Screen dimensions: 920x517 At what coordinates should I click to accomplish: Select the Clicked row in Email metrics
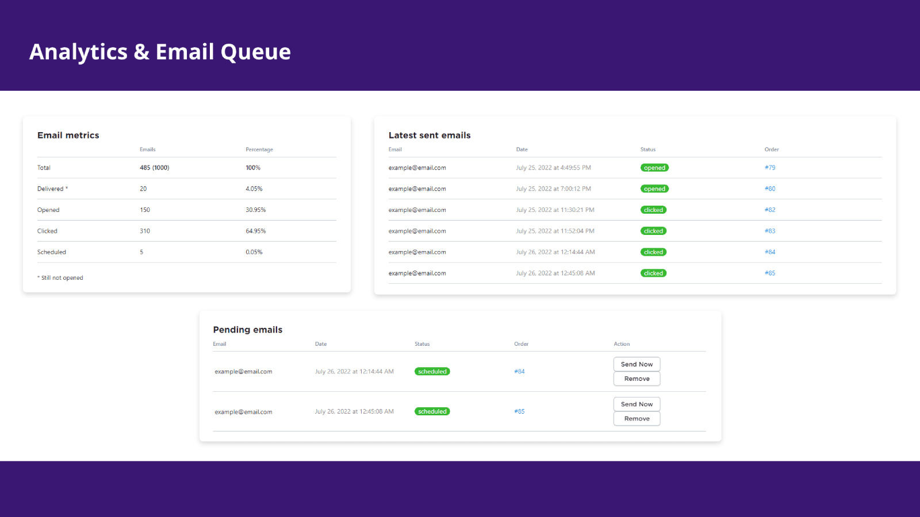(x=48, y=231)
